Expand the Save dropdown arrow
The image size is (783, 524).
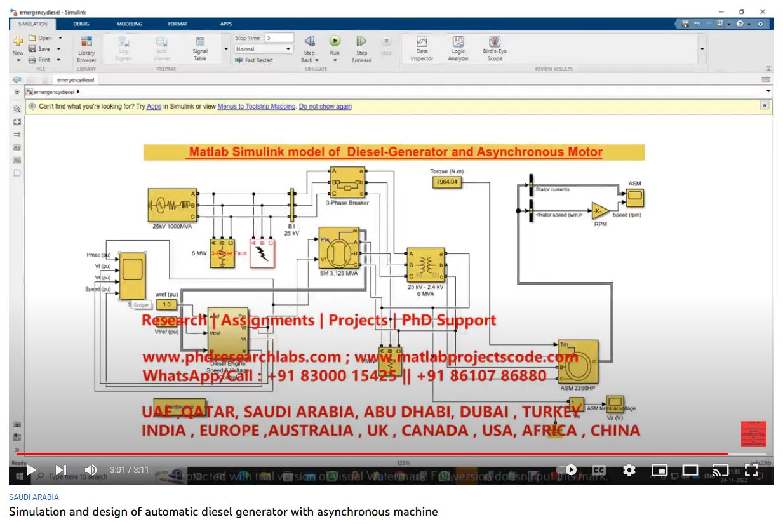tap(58, 49)
